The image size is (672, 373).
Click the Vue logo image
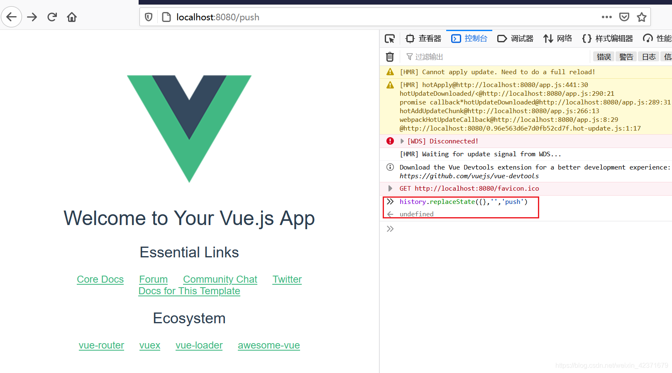(x=189, y=128)
